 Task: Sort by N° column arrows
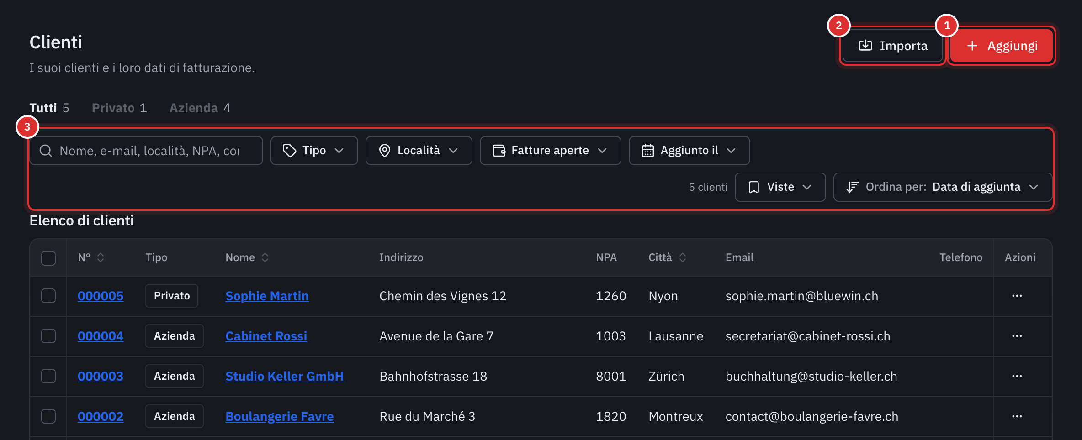101,257
